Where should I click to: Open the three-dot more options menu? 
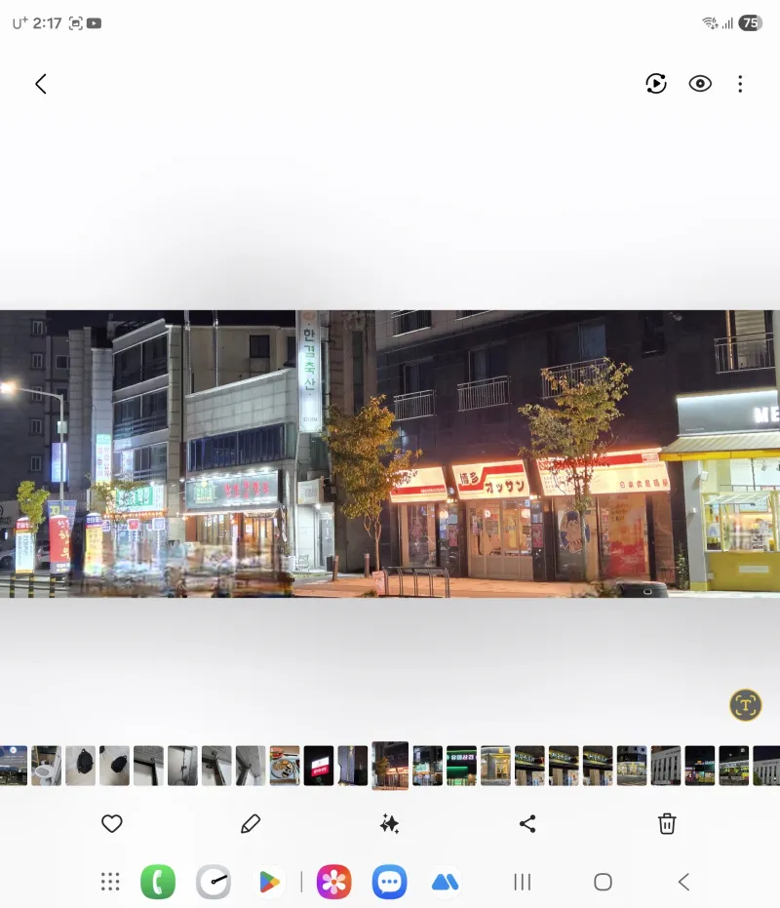coord(740,84)
